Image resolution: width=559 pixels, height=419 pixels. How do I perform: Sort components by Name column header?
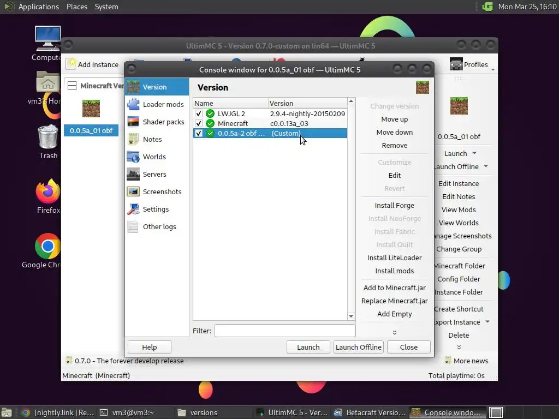(230, 103)
